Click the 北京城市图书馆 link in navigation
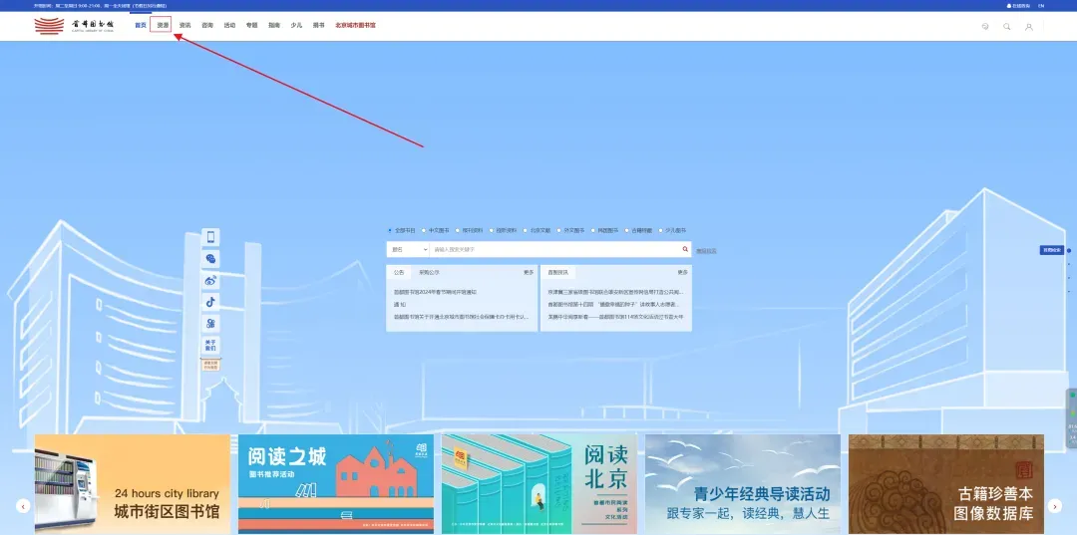Viewport: 1077px width, 535px height. click(355, 25)
